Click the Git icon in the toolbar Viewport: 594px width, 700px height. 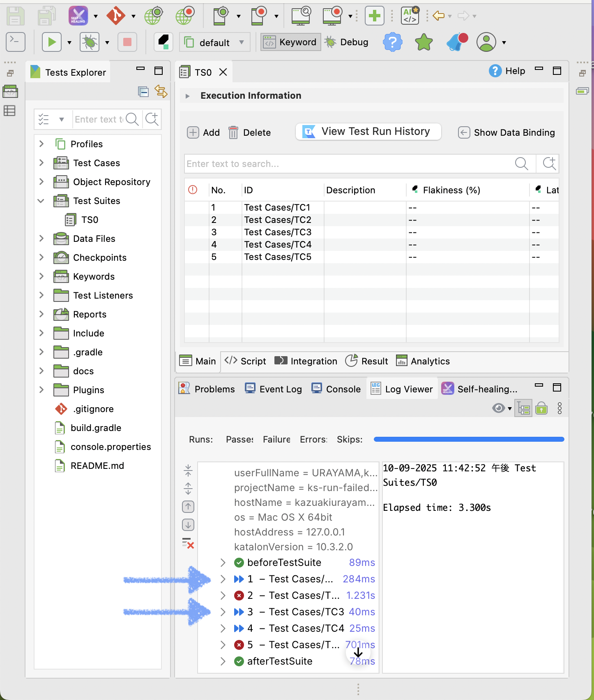pos(116,16)
